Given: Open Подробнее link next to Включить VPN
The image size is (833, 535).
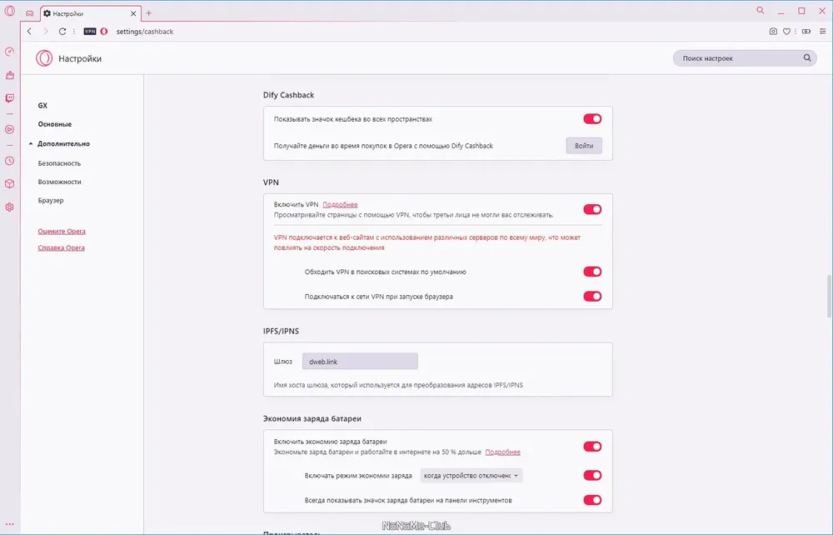Looking at the screenshot, I should click(340, 204).
